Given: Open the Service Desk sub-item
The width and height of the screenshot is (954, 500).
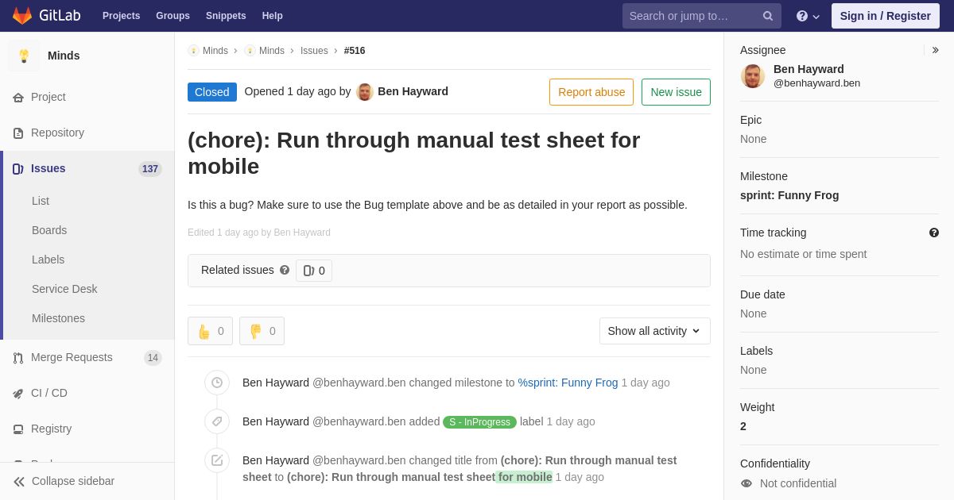Looking at the screenshot, I should point(64,289).
